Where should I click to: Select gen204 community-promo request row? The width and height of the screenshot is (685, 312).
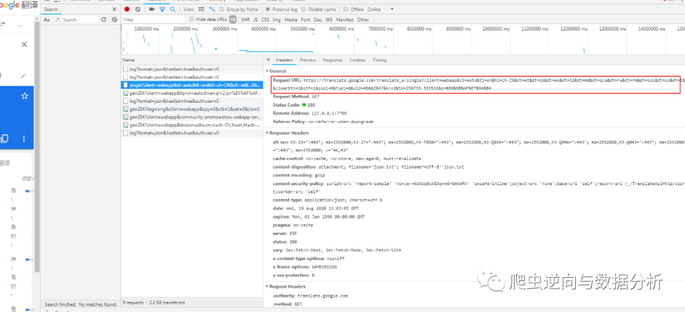click(192, 117)
